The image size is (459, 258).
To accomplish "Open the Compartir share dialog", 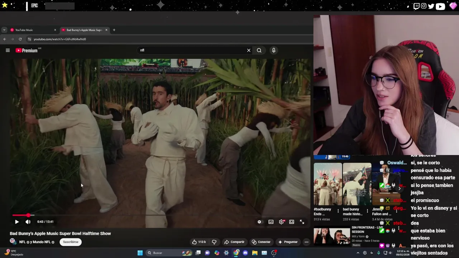I will point(235,242).
